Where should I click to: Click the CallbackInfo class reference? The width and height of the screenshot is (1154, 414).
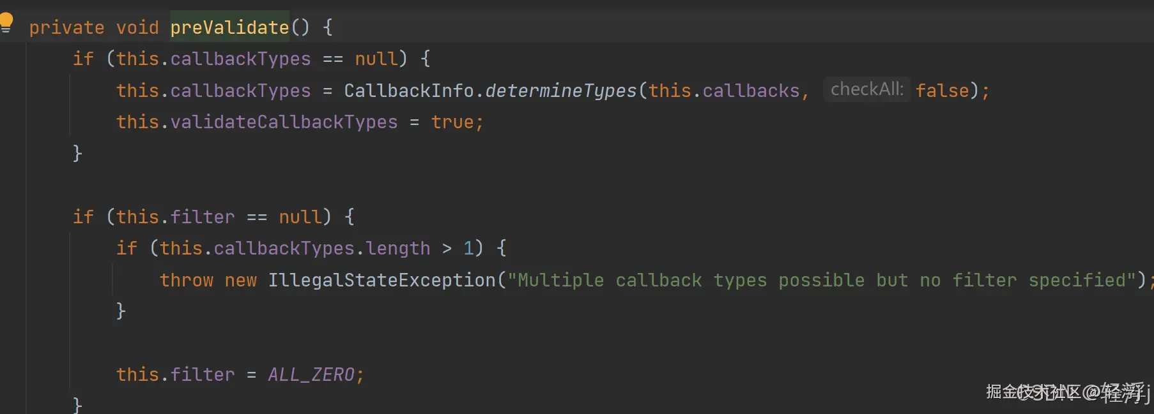click(409, 91)
